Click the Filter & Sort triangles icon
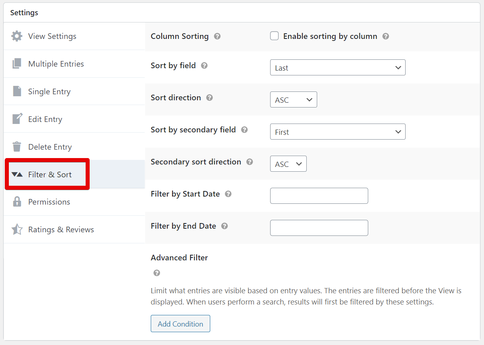The image size is (484, 345). tap(17, 175)
